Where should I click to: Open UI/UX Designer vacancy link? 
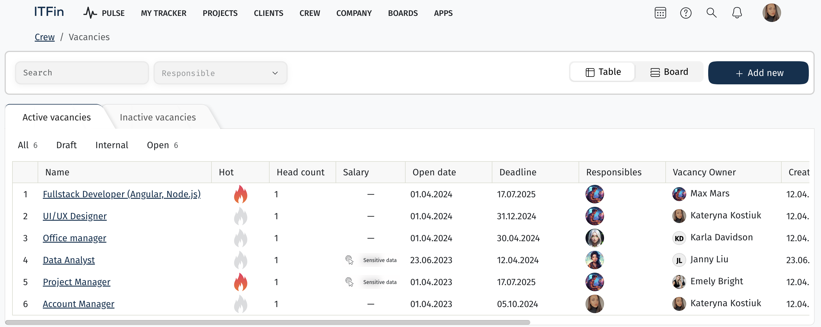75,216
